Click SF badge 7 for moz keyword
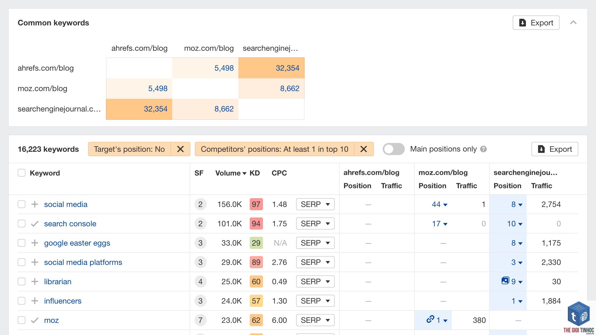Viewport: 596px width, 335px height. (200, 320)
